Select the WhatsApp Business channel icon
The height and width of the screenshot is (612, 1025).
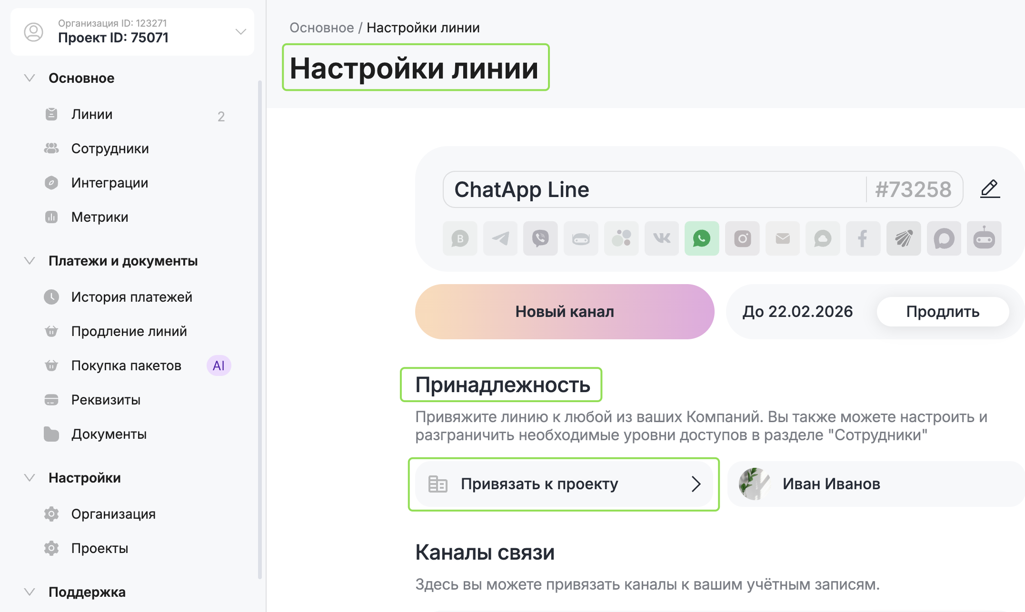point(460,238)
